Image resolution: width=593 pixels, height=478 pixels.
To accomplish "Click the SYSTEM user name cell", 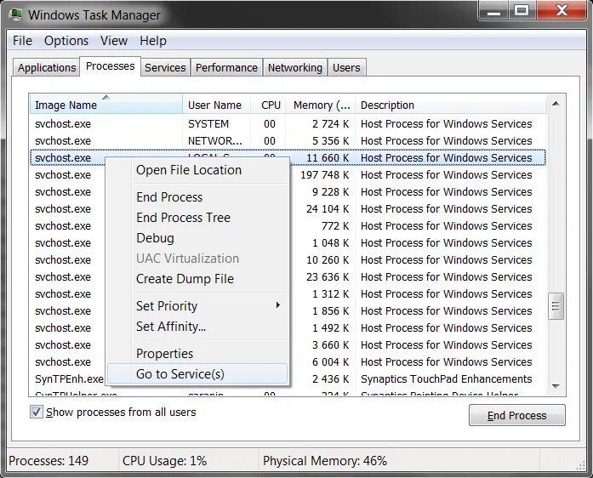I will point(208,124).
